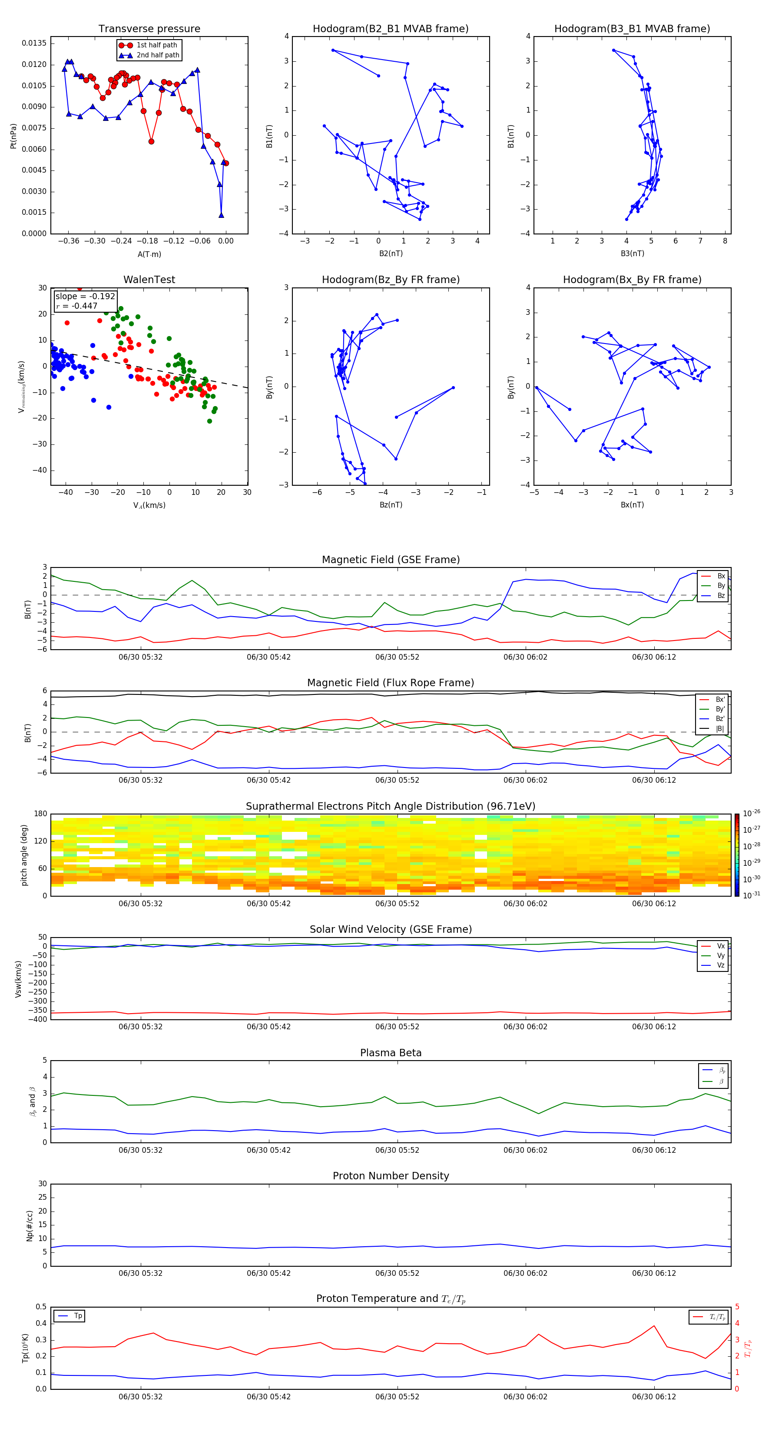The image size is (782, 1435).
Task: Click the 'Magnetic Field (GSE Frame)' title
Action: click(x=391, y=560)
